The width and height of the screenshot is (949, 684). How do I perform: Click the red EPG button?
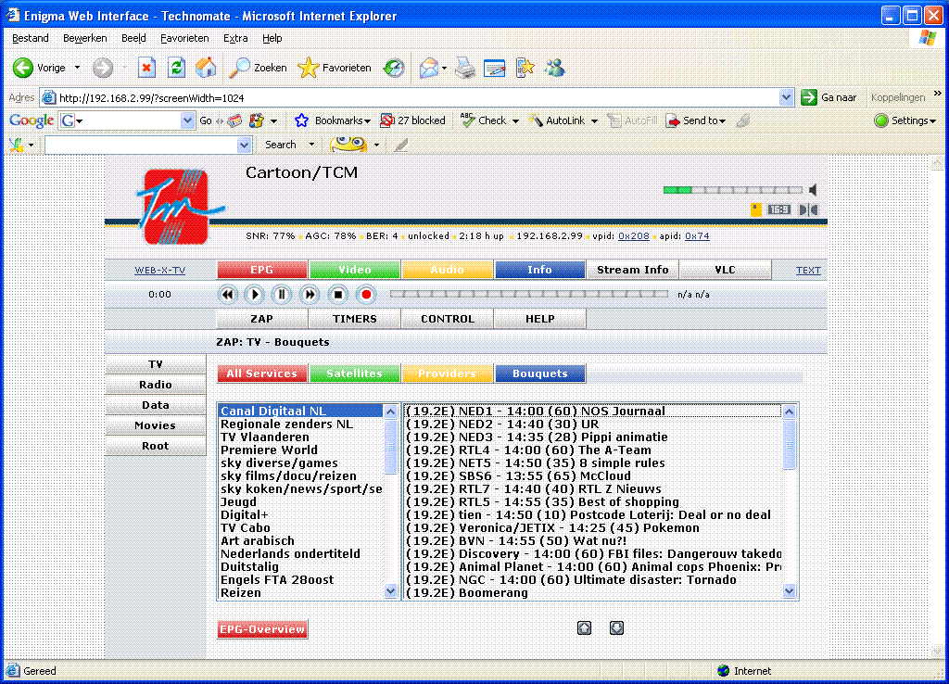(x=262, y=270)
